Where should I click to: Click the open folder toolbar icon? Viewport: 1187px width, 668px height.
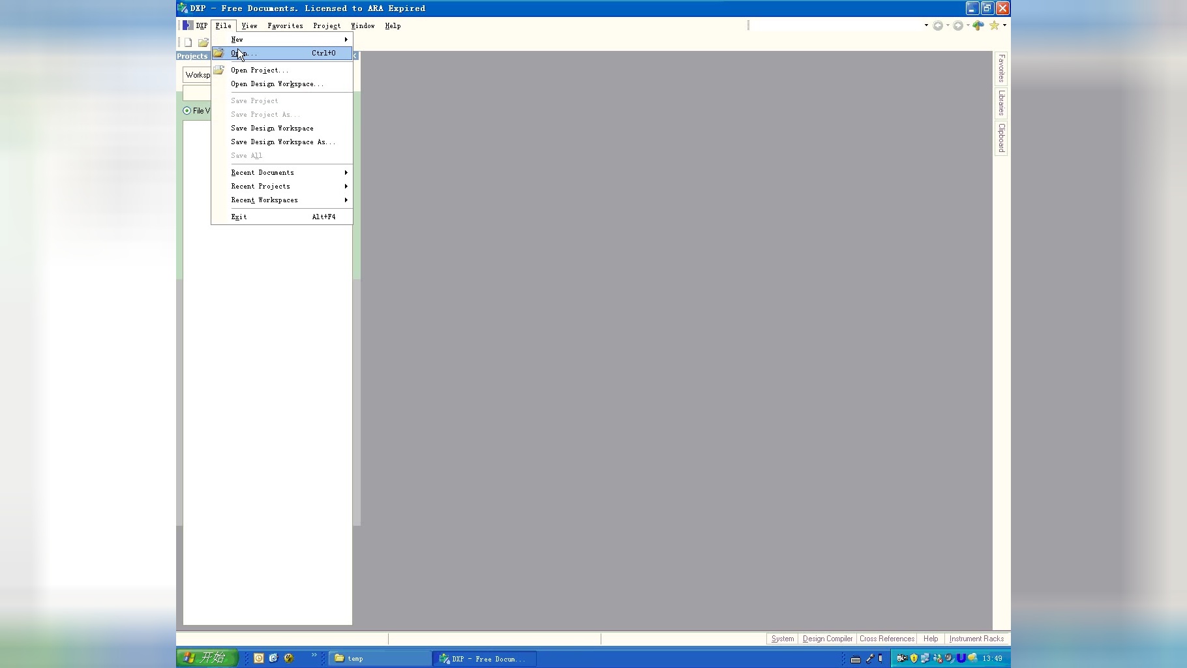[x=203, y=42]
